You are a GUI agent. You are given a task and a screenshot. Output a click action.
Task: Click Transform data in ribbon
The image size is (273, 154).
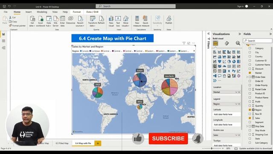pyautogui.click(x=93, y=21)
